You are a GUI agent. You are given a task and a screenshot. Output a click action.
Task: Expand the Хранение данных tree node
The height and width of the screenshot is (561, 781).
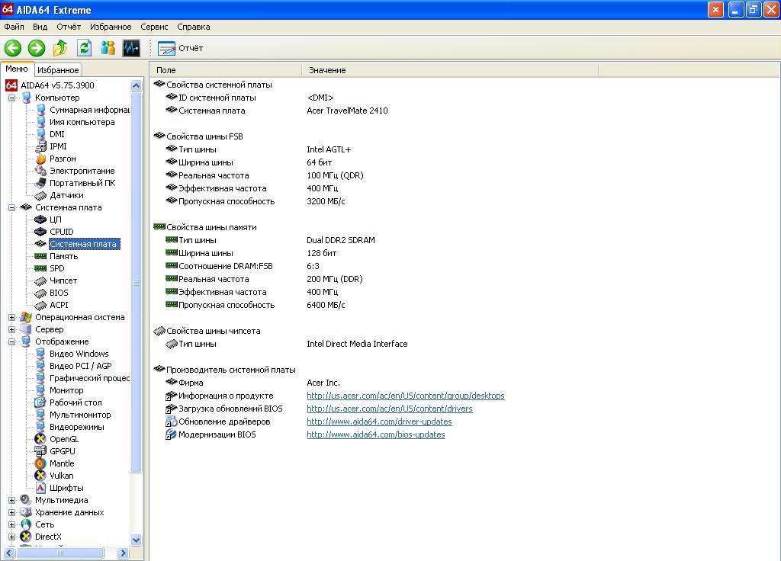click(x=11, y=512)
